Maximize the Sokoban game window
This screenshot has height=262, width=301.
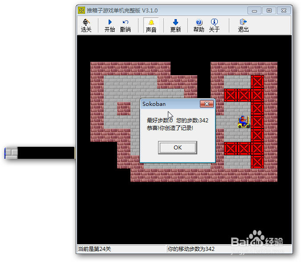[x=269, y=11]
